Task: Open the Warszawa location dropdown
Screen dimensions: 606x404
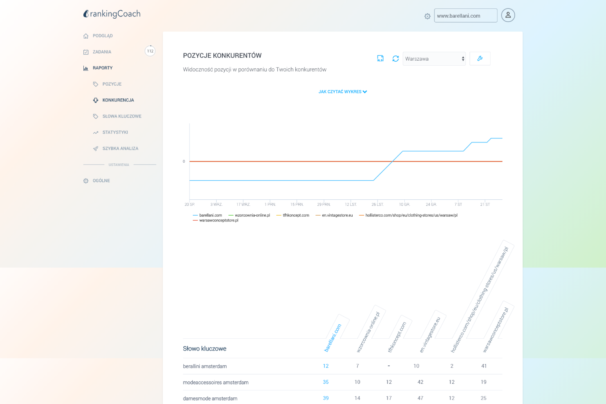Action: 434,59
